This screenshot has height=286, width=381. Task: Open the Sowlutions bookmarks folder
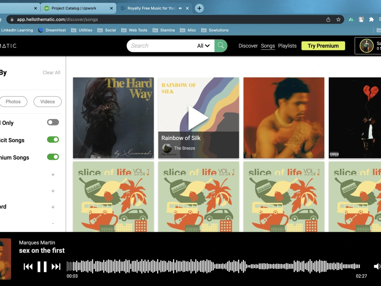click(x=215, y=30)
